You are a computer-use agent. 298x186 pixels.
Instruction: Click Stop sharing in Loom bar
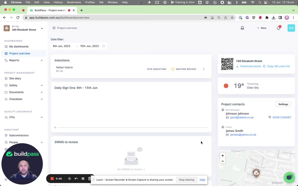(187, 180)
